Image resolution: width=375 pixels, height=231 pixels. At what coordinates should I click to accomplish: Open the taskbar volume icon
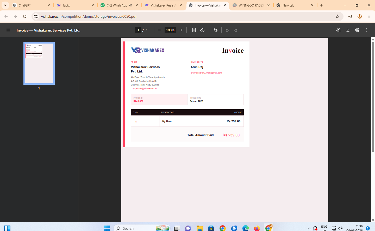coord(340,228)
